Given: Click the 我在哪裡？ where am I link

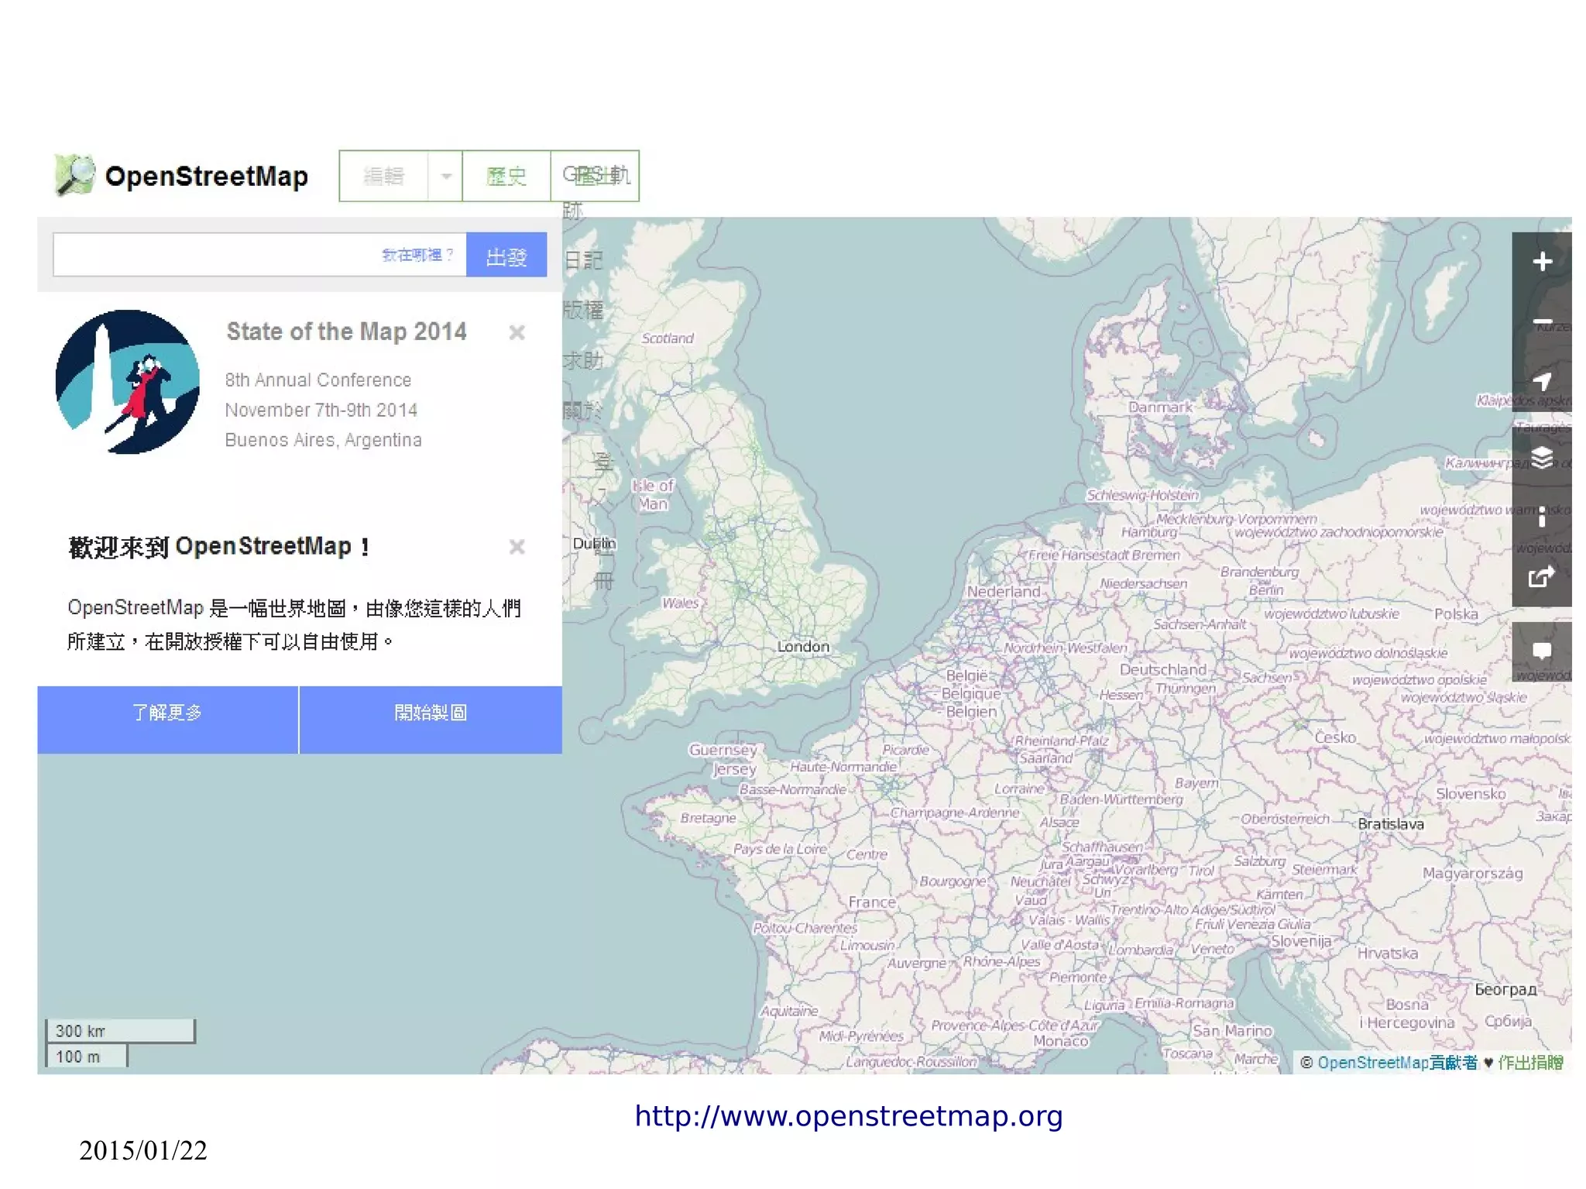Looking at the screenshot, I should pyautogui.click(x=417, y=255).
